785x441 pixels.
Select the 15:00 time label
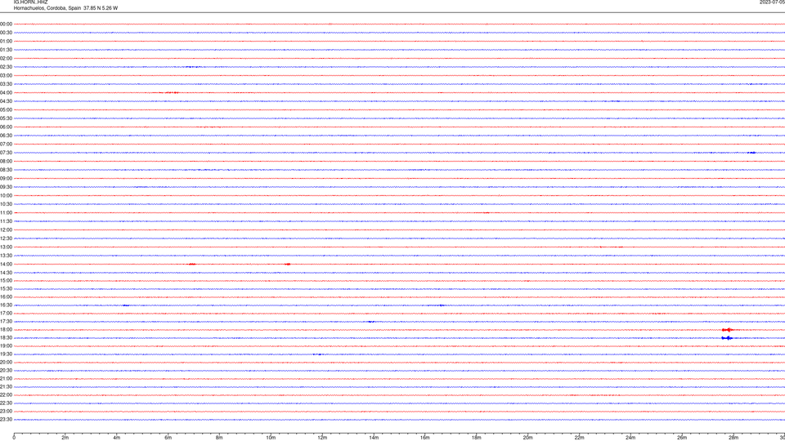[x=6, y=280]
